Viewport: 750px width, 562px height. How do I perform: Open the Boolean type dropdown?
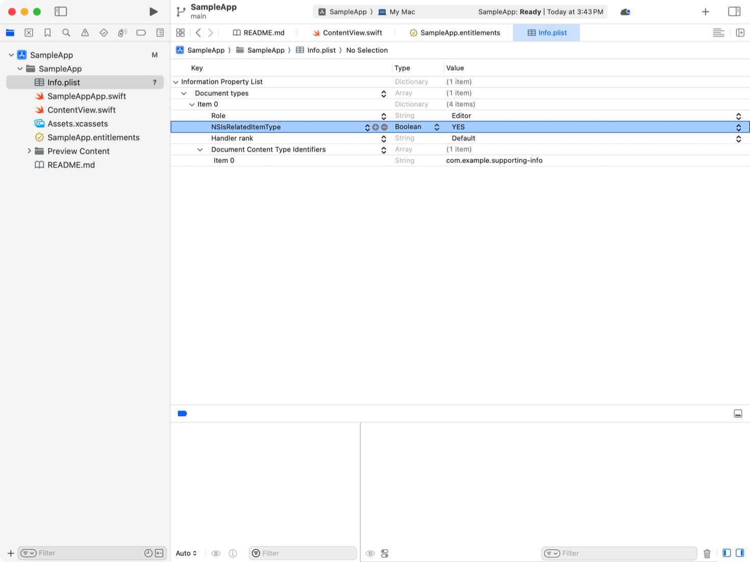point(437,127)
